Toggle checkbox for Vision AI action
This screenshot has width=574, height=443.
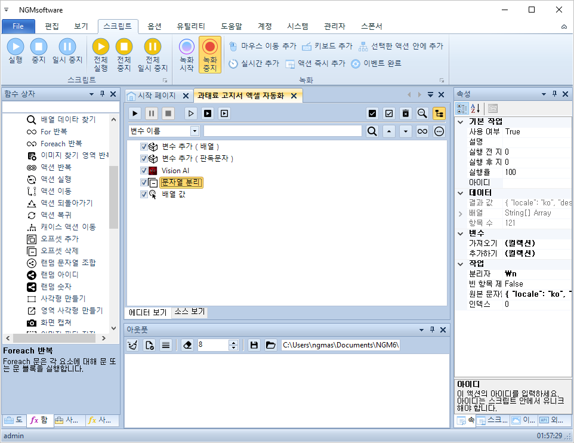[x=144, y=170]
